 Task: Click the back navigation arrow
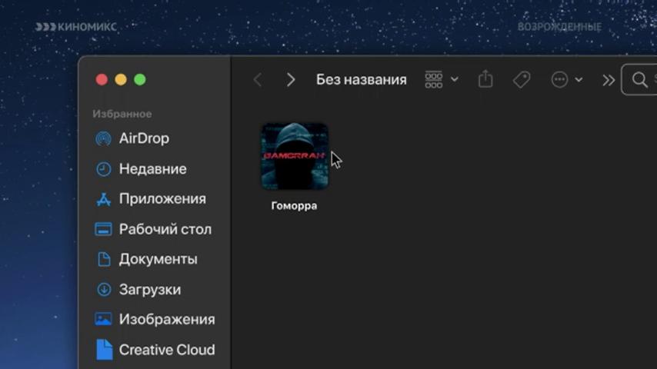pyautogui.click(x=258, y=80)
